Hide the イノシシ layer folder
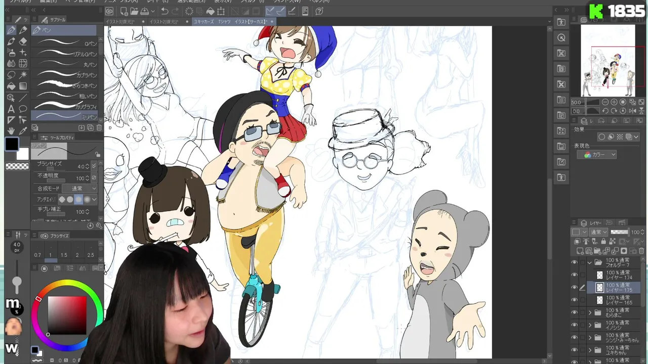The width and height of the screenshot is (648, 364). pos(574,325)
